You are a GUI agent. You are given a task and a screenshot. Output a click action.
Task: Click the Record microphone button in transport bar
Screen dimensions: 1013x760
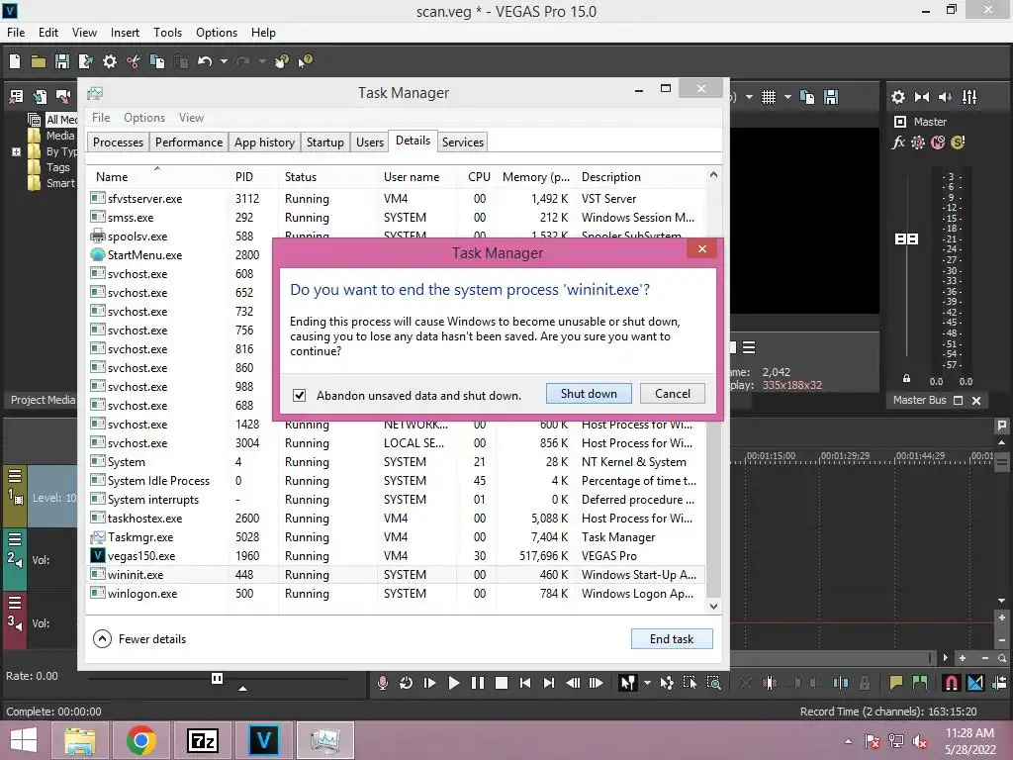(x=383, y=683)
